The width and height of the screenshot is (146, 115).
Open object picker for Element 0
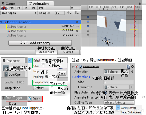click(x=132, y=87)
